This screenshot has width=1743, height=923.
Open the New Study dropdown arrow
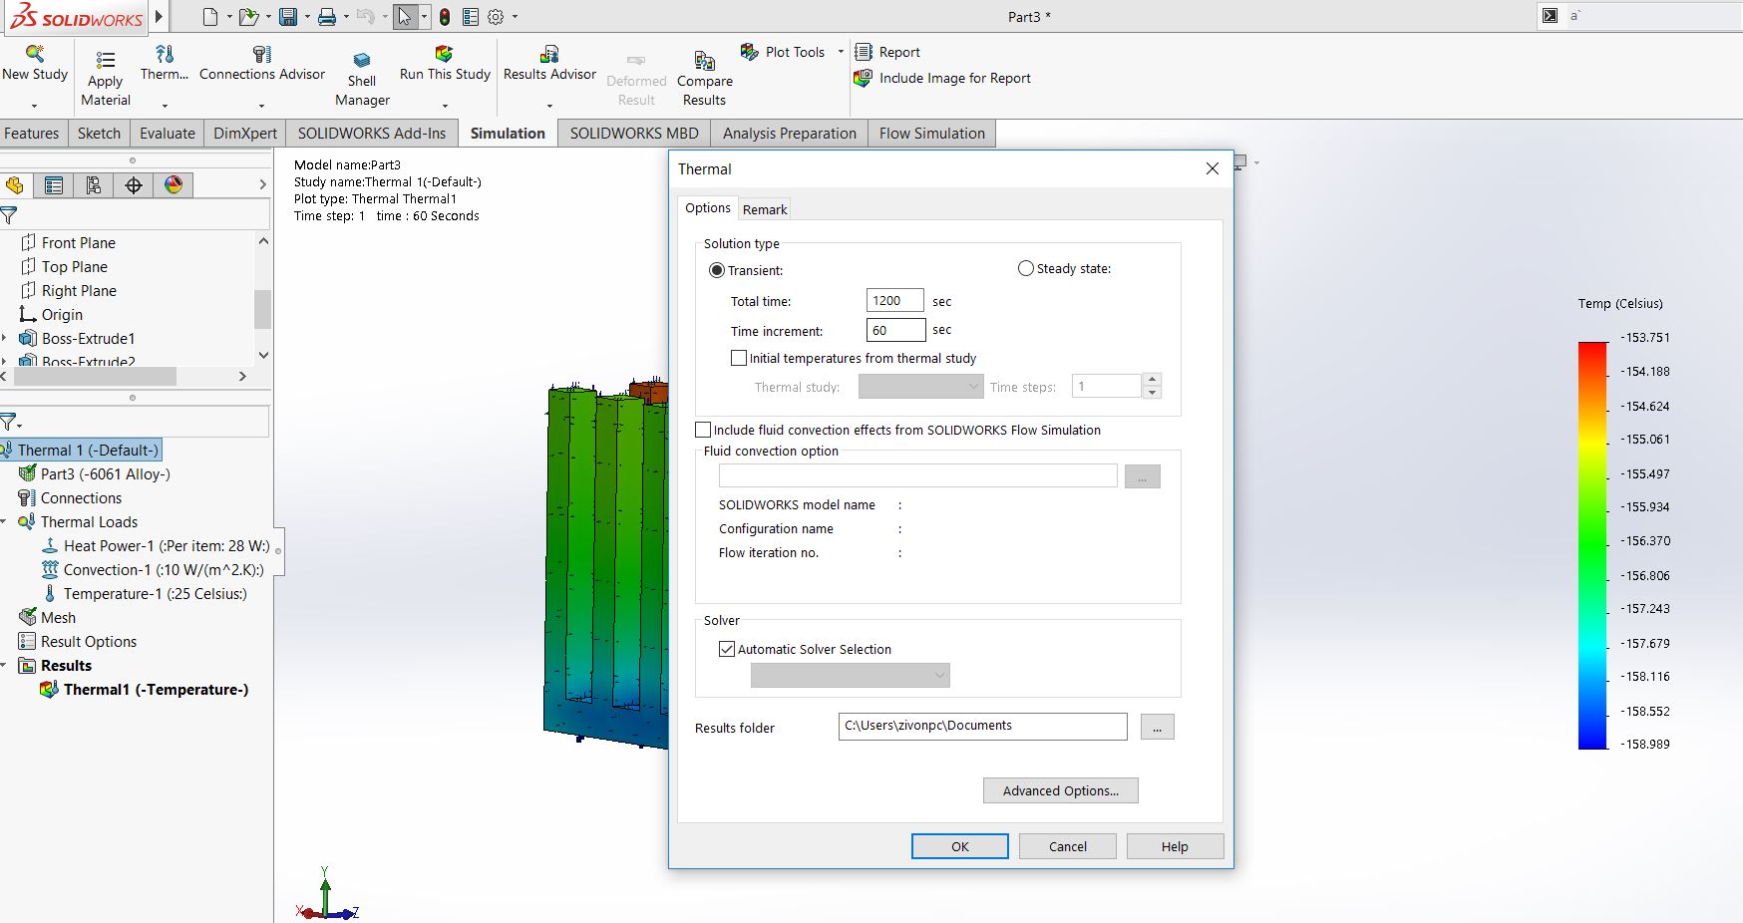point(34,106)
